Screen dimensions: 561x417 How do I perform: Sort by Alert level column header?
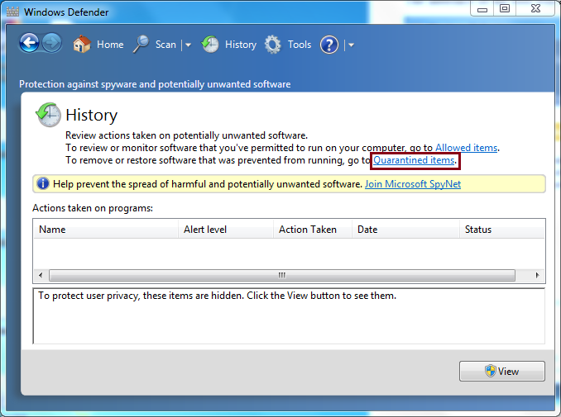[226, 230]
